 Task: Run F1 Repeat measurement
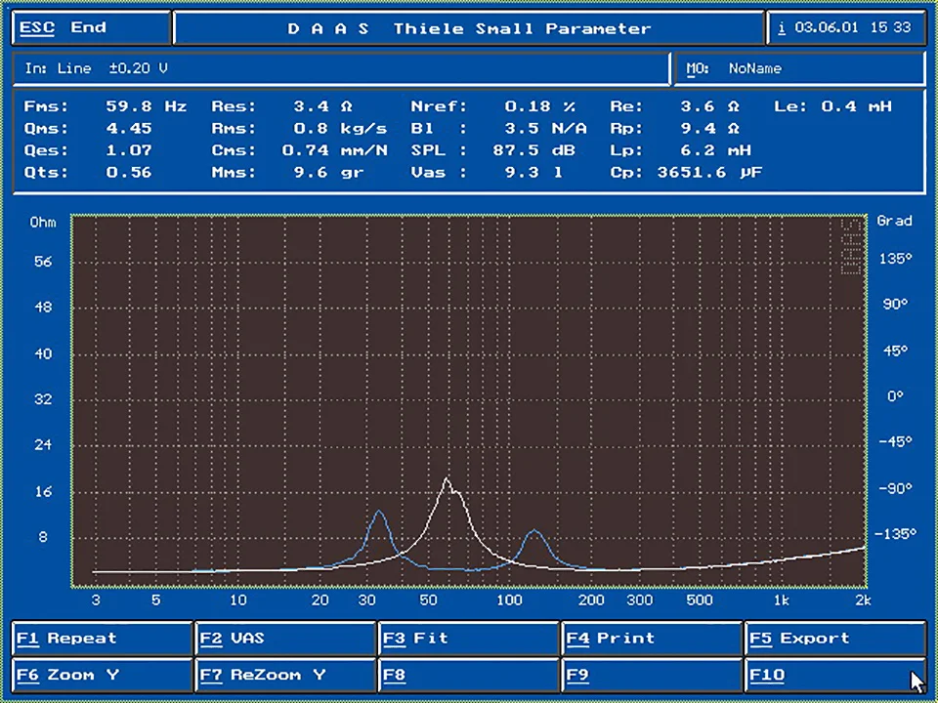pos(103,639)
